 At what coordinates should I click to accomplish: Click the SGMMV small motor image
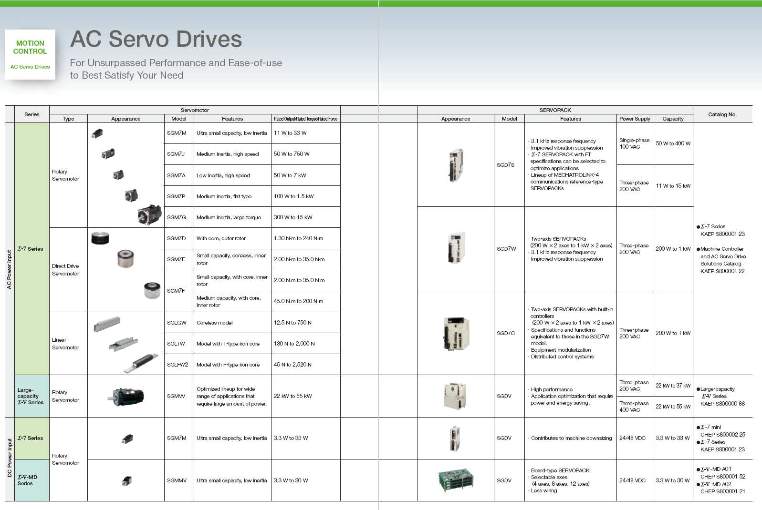click(x=127, y=480)
